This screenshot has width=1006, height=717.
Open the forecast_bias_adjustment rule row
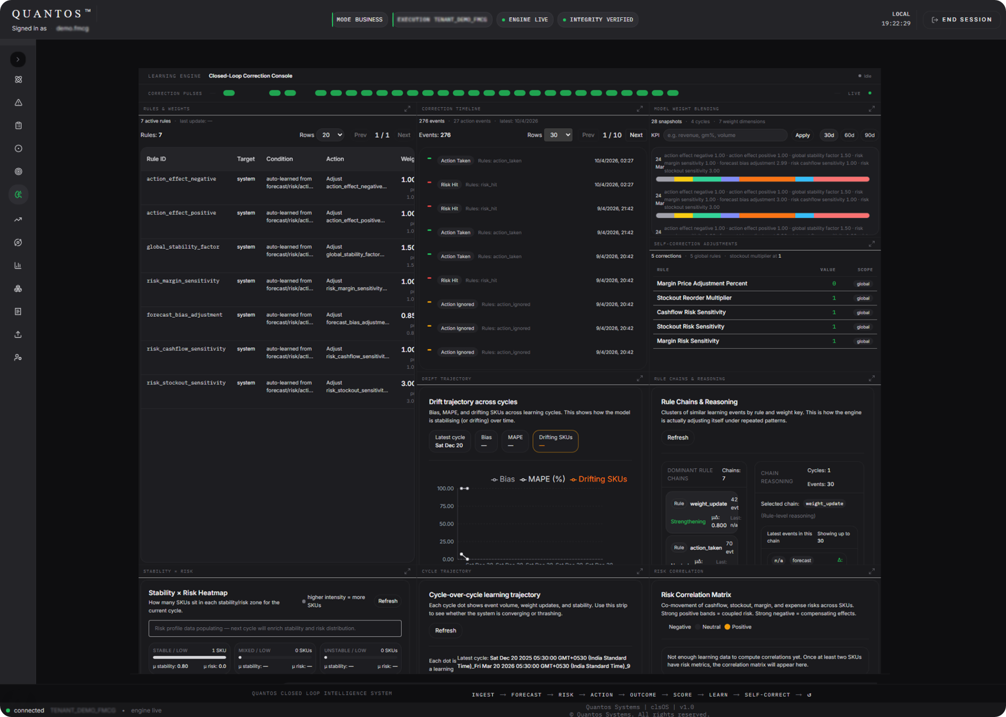(277, 323)
